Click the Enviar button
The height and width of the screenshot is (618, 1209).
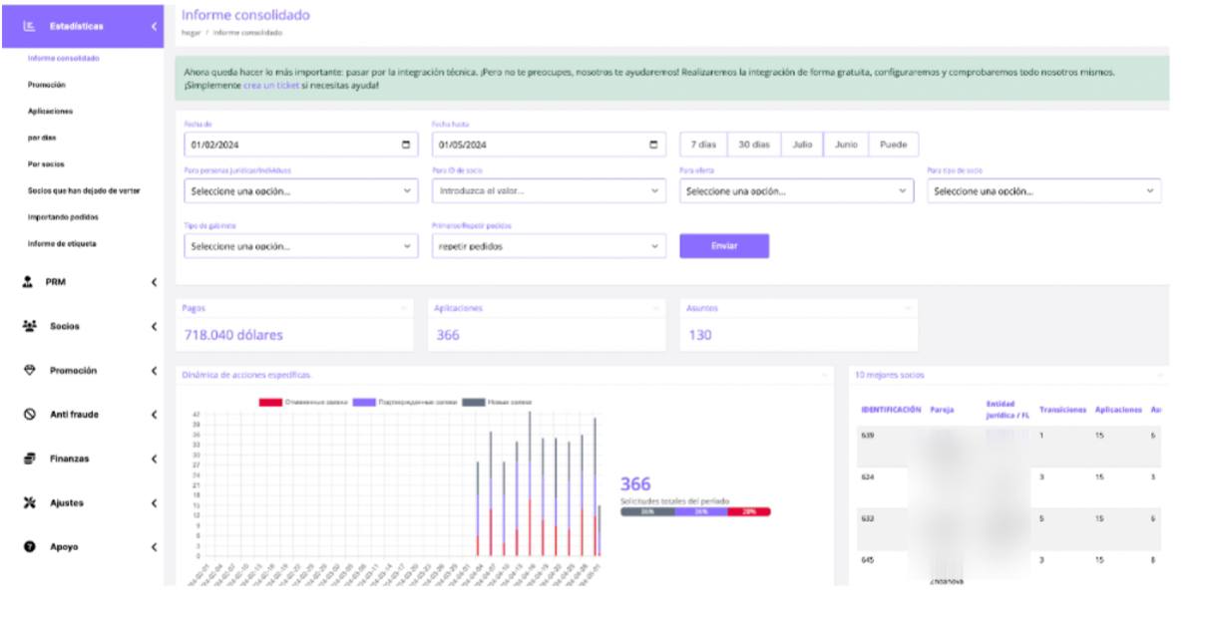(724, 246)
